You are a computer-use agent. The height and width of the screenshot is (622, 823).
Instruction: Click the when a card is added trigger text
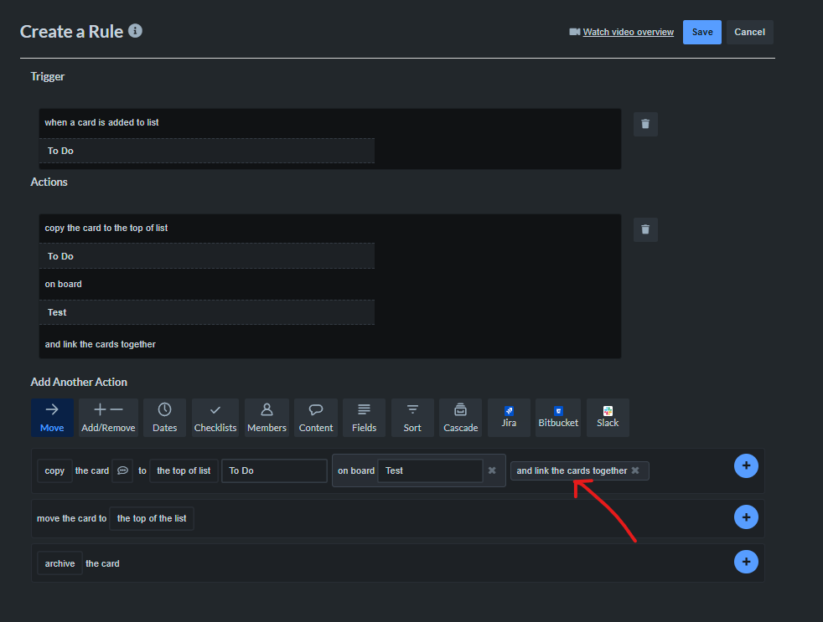101,122
